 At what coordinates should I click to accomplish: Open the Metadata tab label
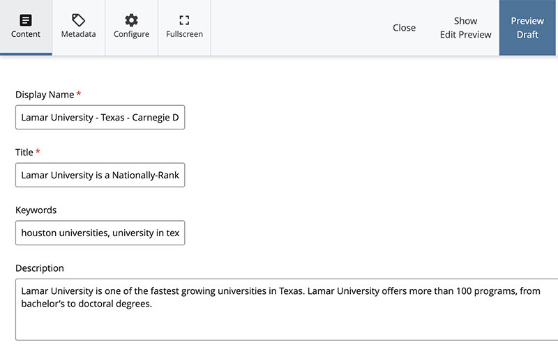[x=78, y=34]
